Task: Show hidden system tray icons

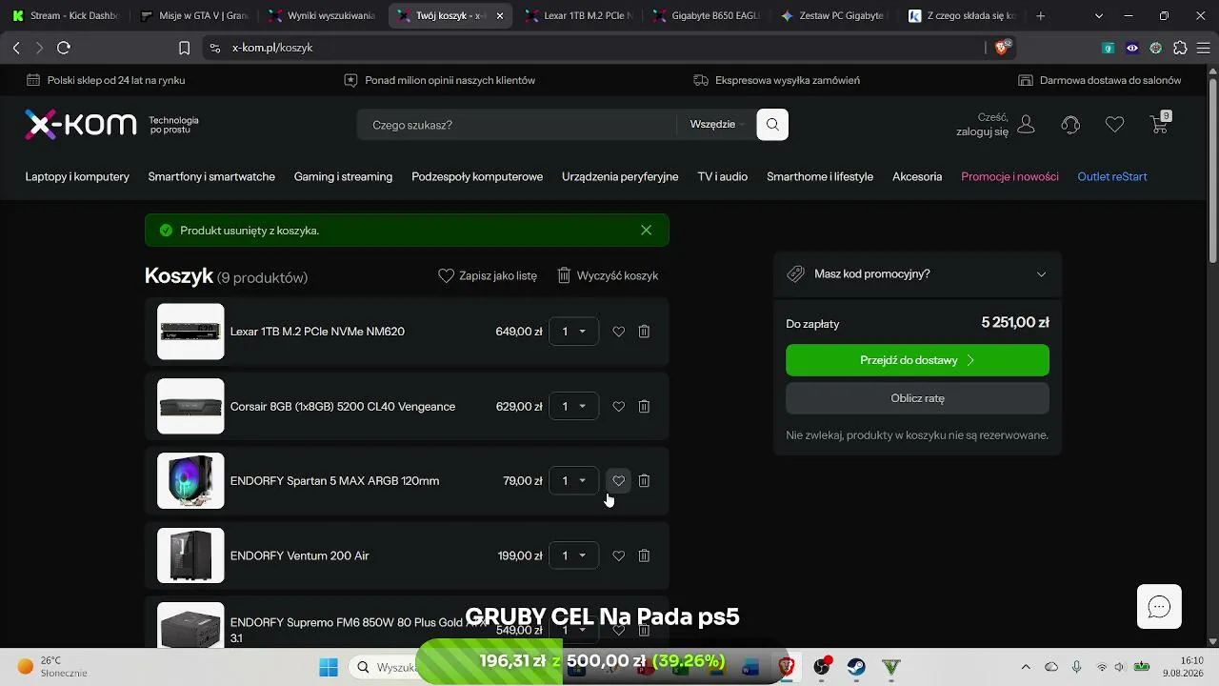Action: click(x=1026, y=667)
